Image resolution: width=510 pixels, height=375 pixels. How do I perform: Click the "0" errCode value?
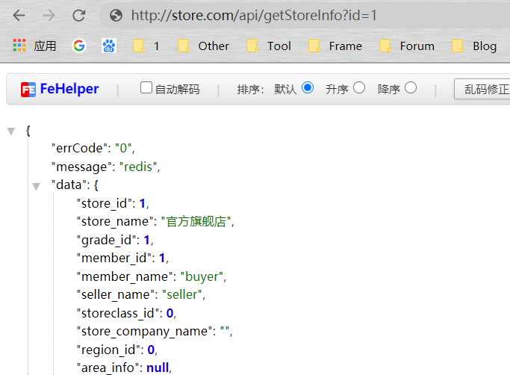[124, 148]
